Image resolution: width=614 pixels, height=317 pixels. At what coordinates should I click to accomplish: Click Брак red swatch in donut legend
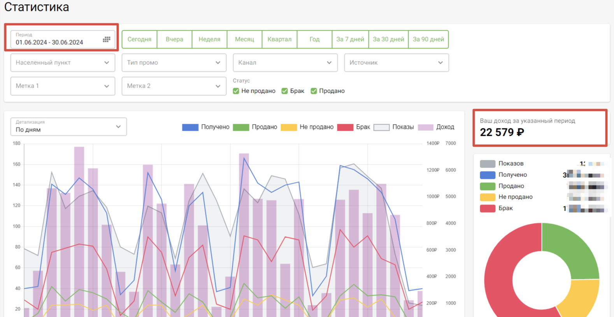488,208
